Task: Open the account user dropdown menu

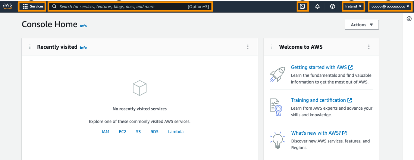Action: (390, 7)
